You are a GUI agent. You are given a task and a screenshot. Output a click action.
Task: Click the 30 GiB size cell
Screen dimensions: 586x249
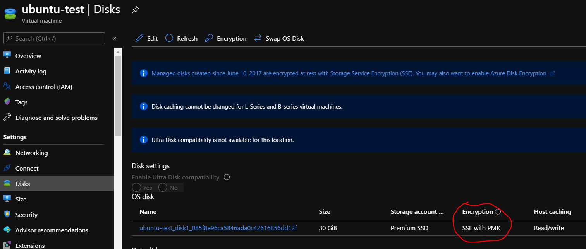328,228
